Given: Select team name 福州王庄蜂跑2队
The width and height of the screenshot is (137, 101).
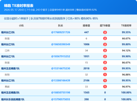Looking at the screenshot, I should 10,93.
